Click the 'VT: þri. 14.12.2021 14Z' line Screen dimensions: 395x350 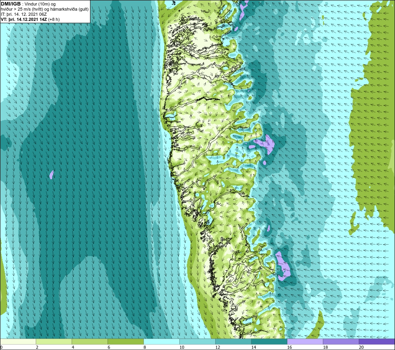[24, 19]
